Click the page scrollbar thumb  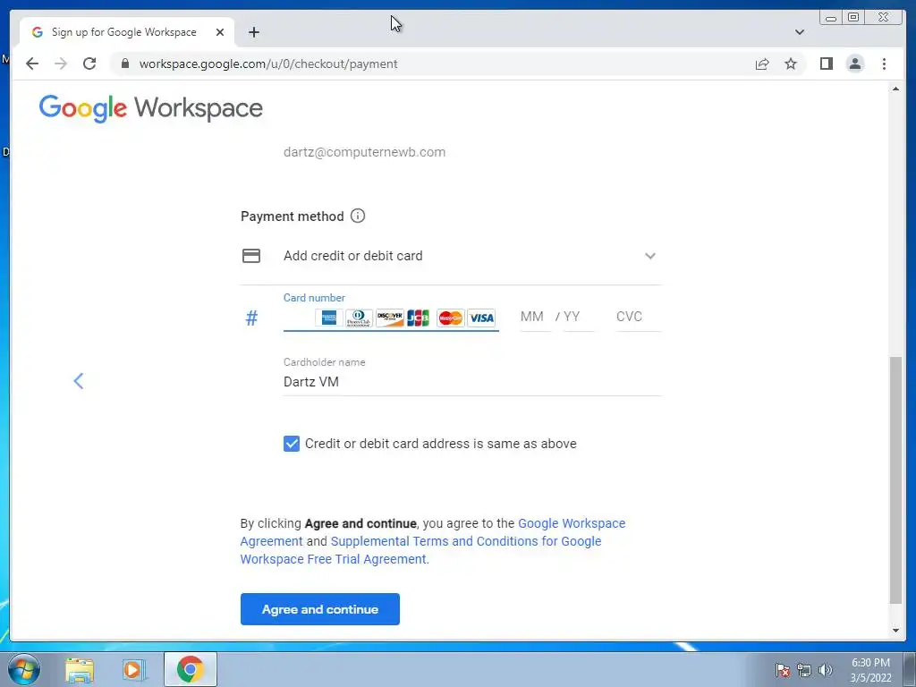click(895, 479)
